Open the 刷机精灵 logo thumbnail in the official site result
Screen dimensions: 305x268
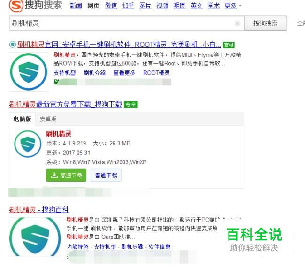click(x=29, y=72)
